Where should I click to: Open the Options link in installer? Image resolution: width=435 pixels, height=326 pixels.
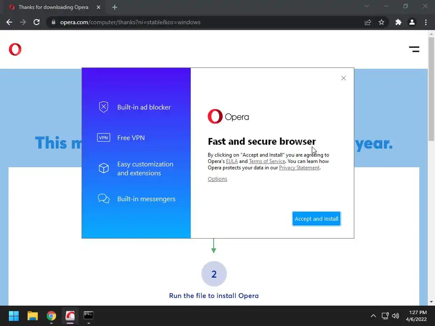tap(217, 179)
